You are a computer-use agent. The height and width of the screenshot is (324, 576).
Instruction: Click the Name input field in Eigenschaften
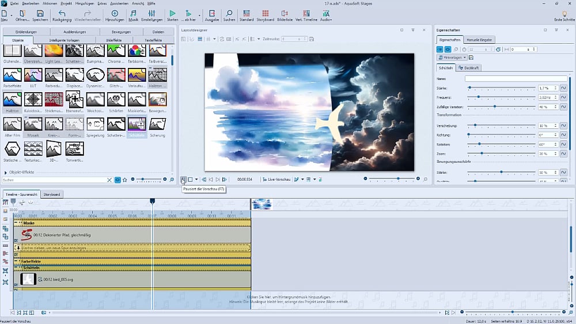pyautogui.click(x=516, y=79)
